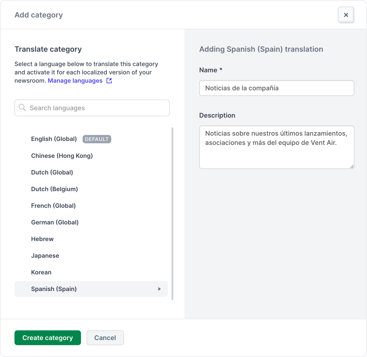
Task: Open the Manage languages link
Action: pos(75,81)
